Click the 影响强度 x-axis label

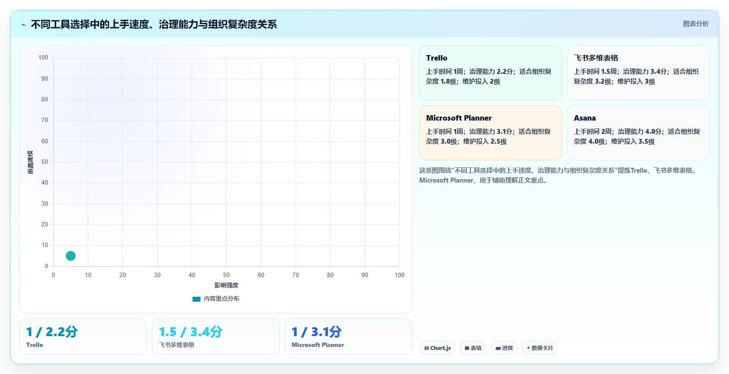point(226,285)
